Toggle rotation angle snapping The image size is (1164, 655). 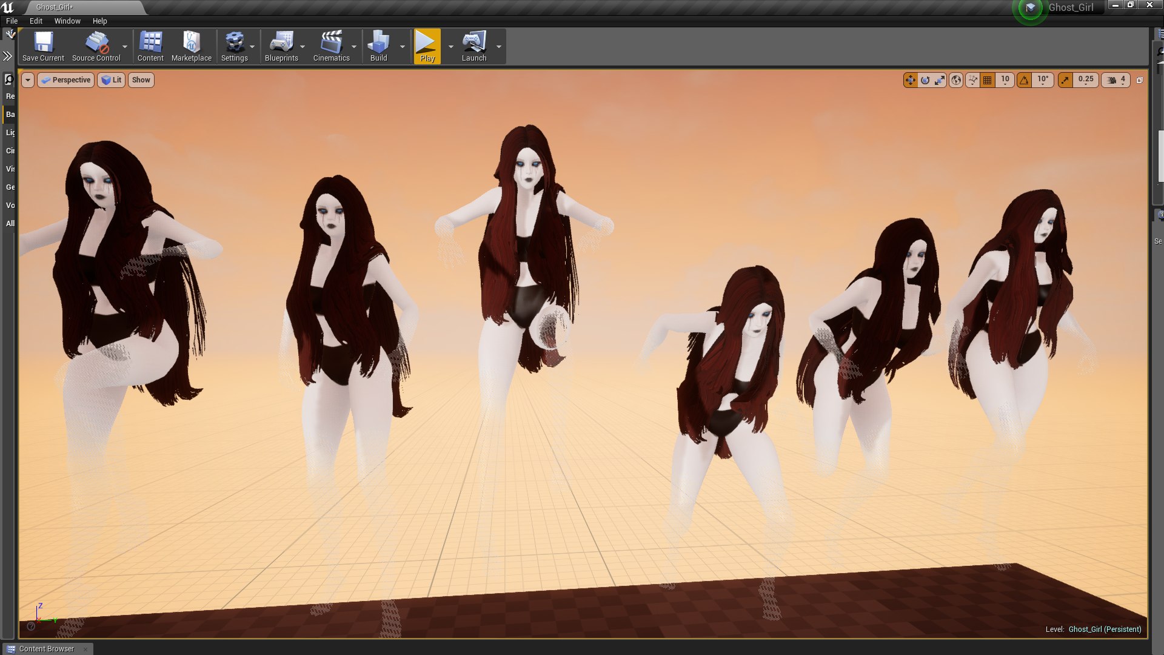point(1025,80)
